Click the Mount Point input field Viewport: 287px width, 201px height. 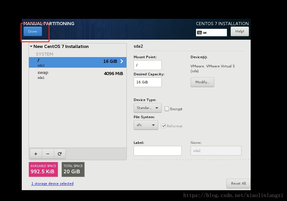(x=147, y=65)
